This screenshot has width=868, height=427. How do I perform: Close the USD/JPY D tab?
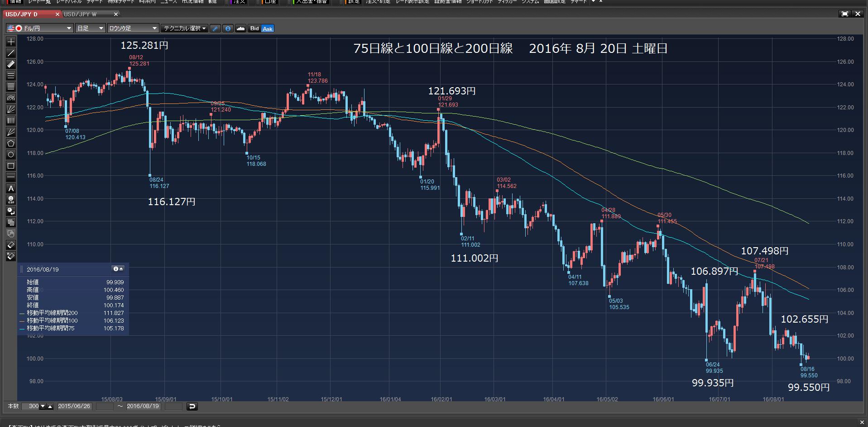tap(58, 14)
